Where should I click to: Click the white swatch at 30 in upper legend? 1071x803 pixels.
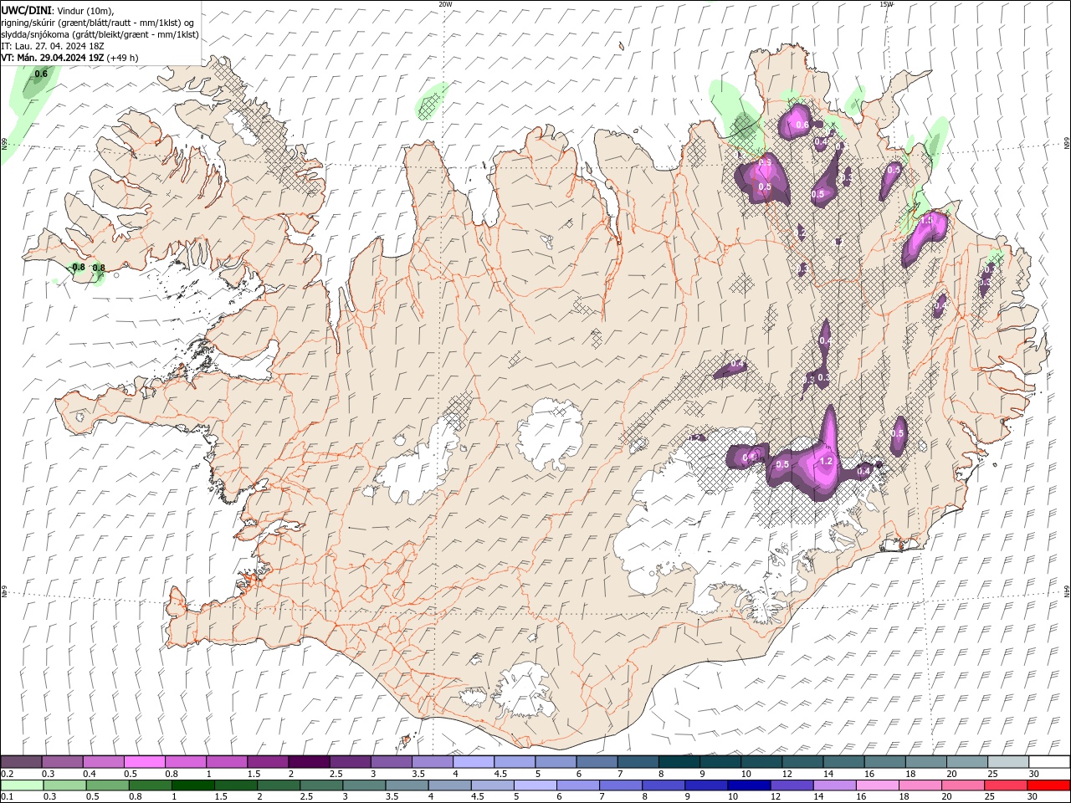point(1049,762)
